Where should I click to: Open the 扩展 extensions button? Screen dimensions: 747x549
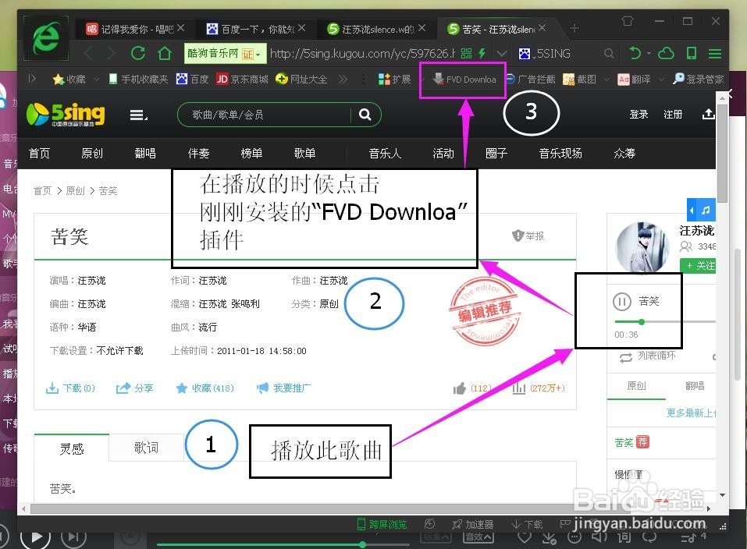(394, 79)
